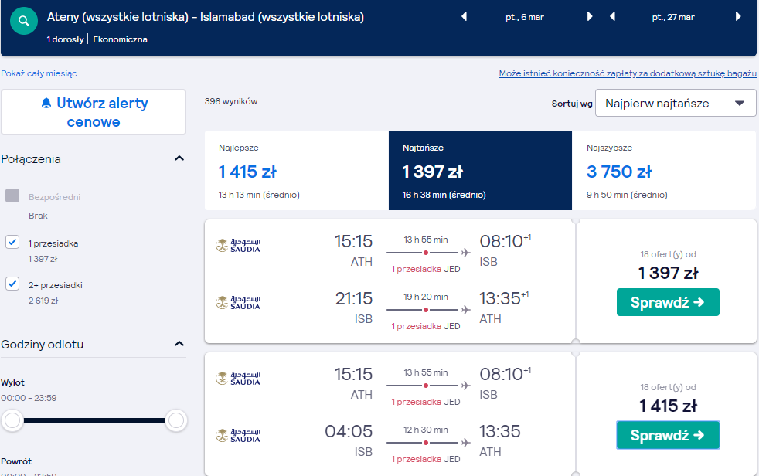Image resolution: width=759 pixels, height=476 pixels.
Task: Click Sprawdź for the 1 397 zł offer
Action: tap(668, 302)
